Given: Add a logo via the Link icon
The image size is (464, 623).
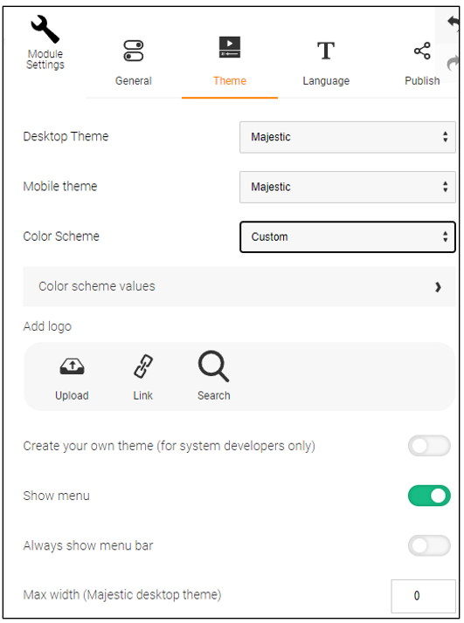Looking at the screenshot, I should tap(142, 366).
